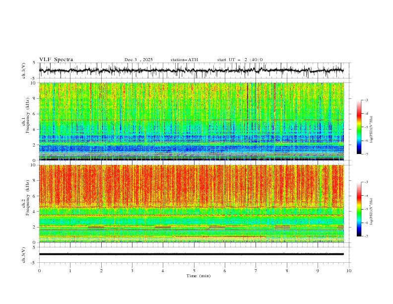
Task: Select the "Time (min)" axis title
Action: (198, 276)
